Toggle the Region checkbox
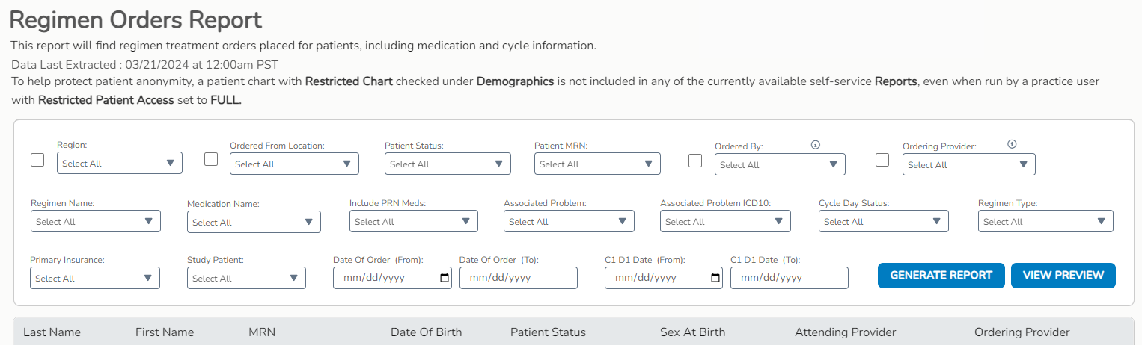Viewport: 1142px width, 345px height. (x=37, y=160)
